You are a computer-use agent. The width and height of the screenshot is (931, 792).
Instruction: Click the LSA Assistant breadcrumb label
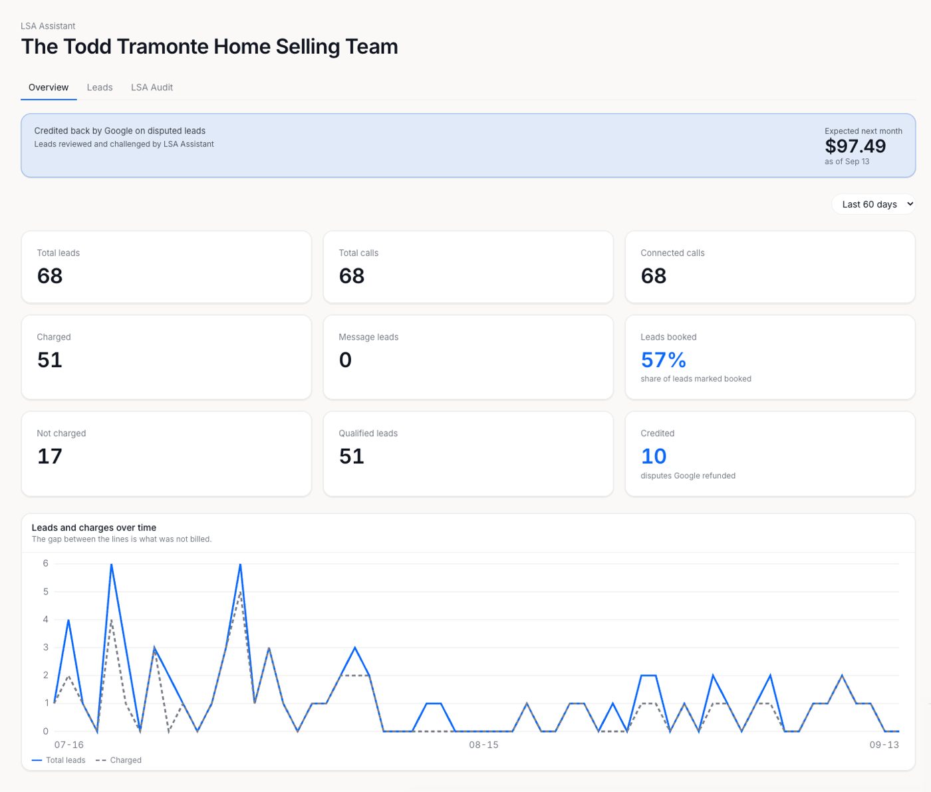(48, 26)
